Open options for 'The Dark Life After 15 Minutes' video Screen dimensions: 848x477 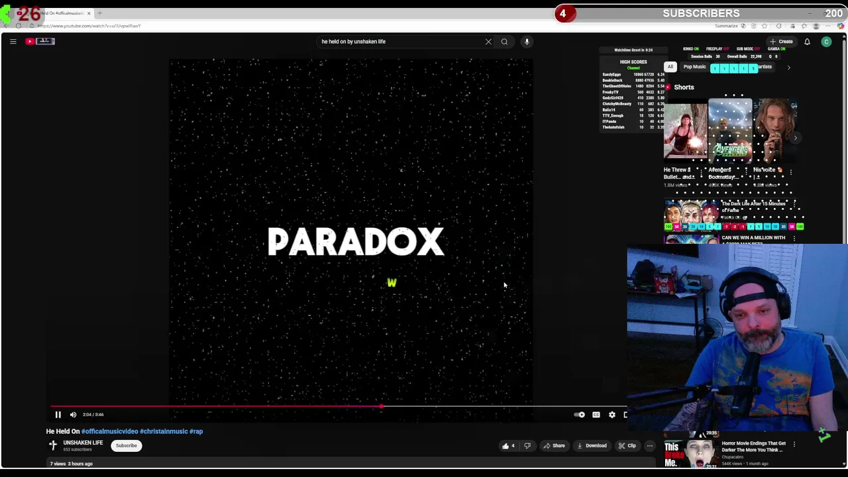point(794,204)
